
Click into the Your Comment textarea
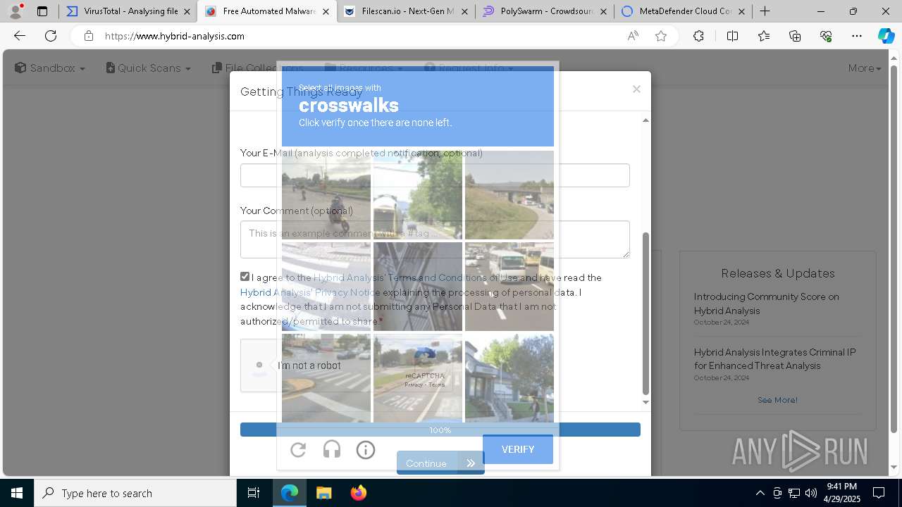coord(435,239)
